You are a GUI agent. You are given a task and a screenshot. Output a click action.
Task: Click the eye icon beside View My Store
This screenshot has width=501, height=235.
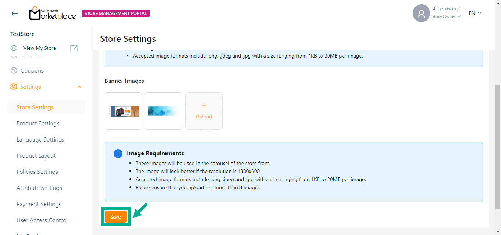[x=14, y=48]
